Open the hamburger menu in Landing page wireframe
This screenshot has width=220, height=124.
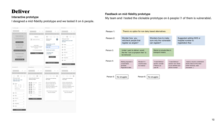(x=25, y=31)
